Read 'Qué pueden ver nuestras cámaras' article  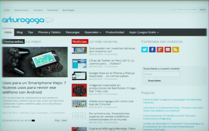coord(112,50)
